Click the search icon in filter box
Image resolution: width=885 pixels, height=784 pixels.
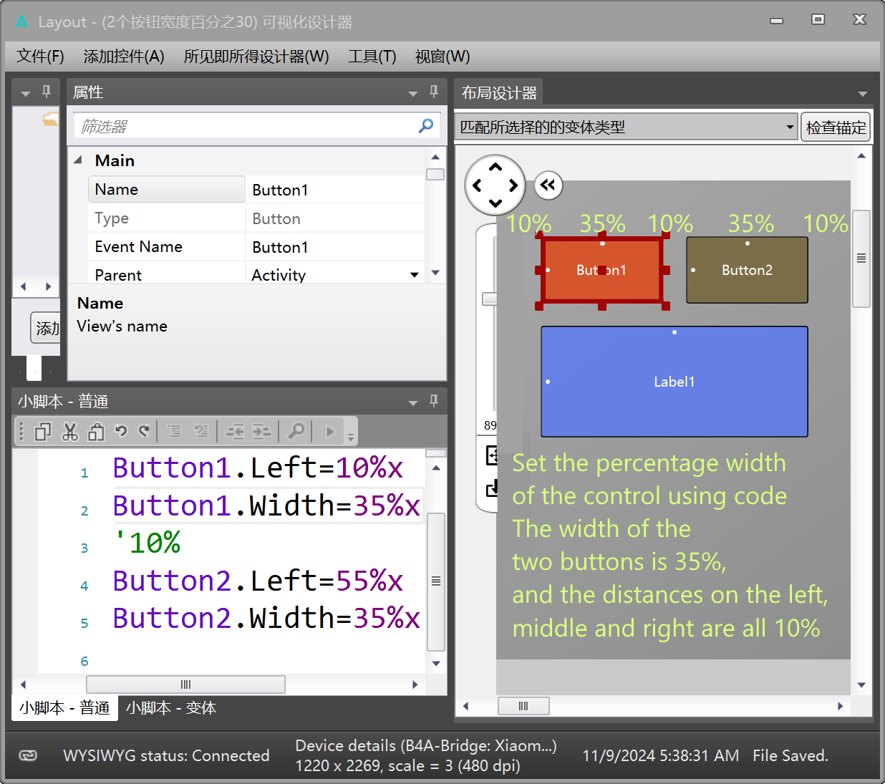click(x=426, y=126)
